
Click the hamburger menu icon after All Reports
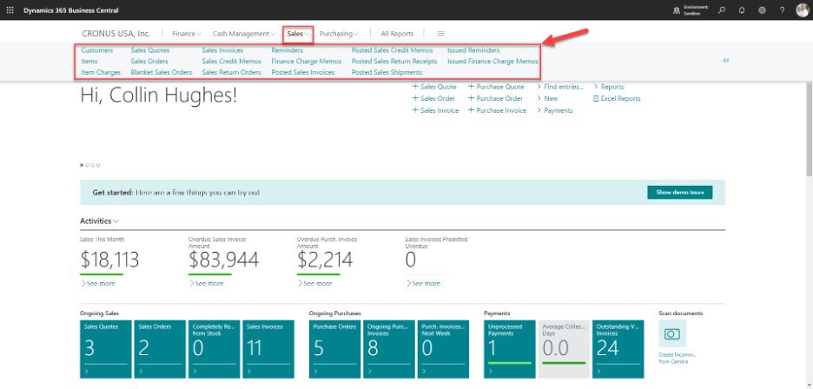[440, 34]
